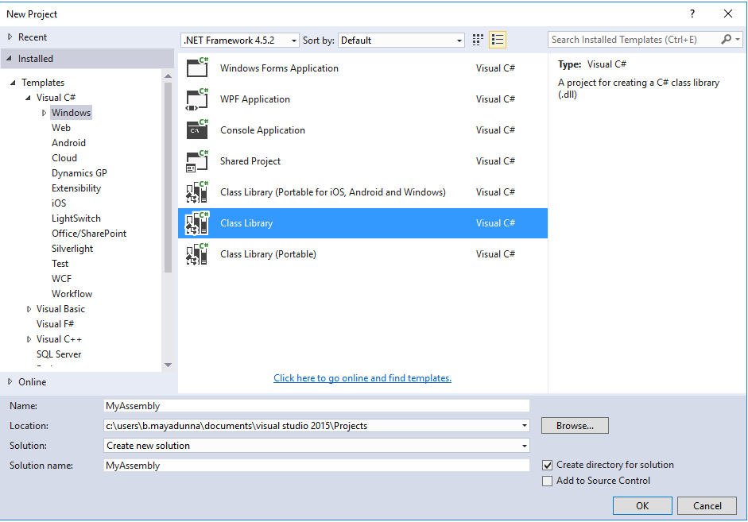
Task: Open the Solution 'Create new solution' dropdown
Action: click(x=316, y=446)
